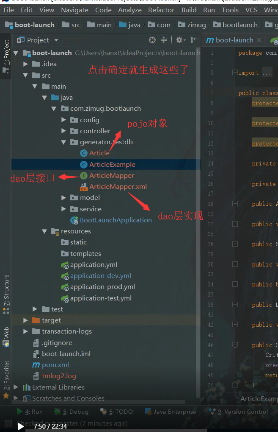Image resolution: width=278 pixels, height=432 pixels.
Task: Open the TODO tool window
Action: pyautogui.click(x=116, y=412)
